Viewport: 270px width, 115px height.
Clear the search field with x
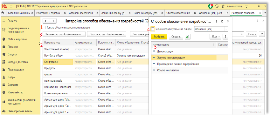242,34
